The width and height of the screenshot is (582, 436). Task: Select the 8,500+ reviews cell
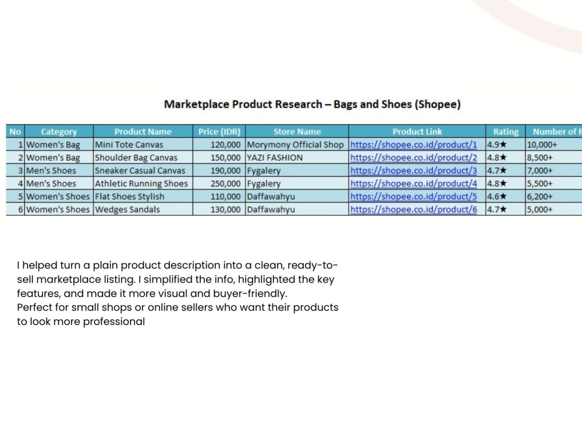554,158
